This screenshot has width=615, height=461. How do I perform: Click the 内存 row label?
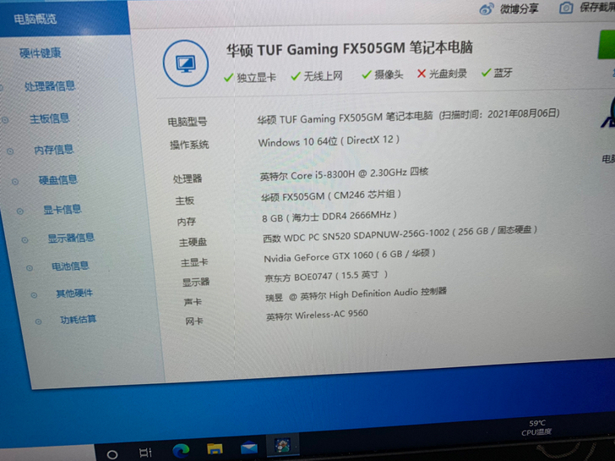[187, 222]
